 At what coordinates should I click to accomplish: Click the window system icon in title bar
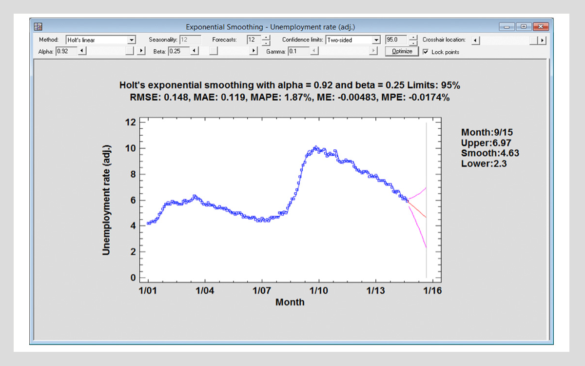(39, 27)
